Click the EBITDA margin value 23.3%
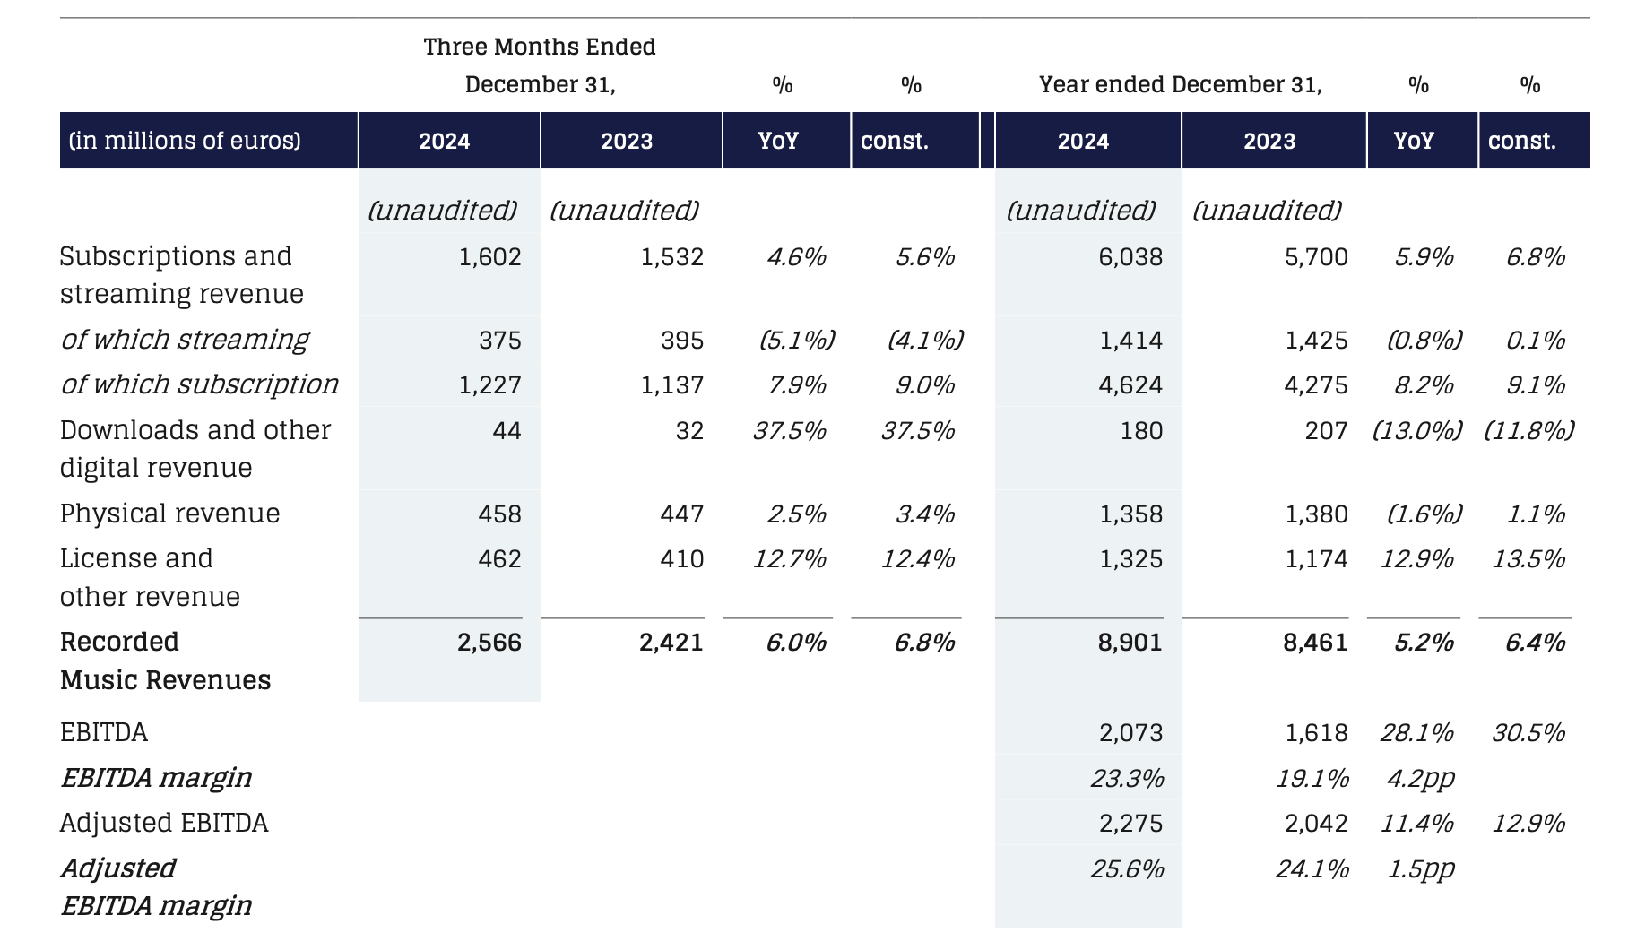The width and height of the screenshot is (1628, 950). [1127, 778]
